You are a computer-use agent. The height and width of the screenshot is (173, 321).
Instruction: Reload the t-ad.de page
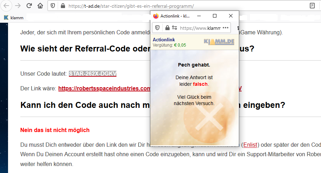tap(29, 6)
